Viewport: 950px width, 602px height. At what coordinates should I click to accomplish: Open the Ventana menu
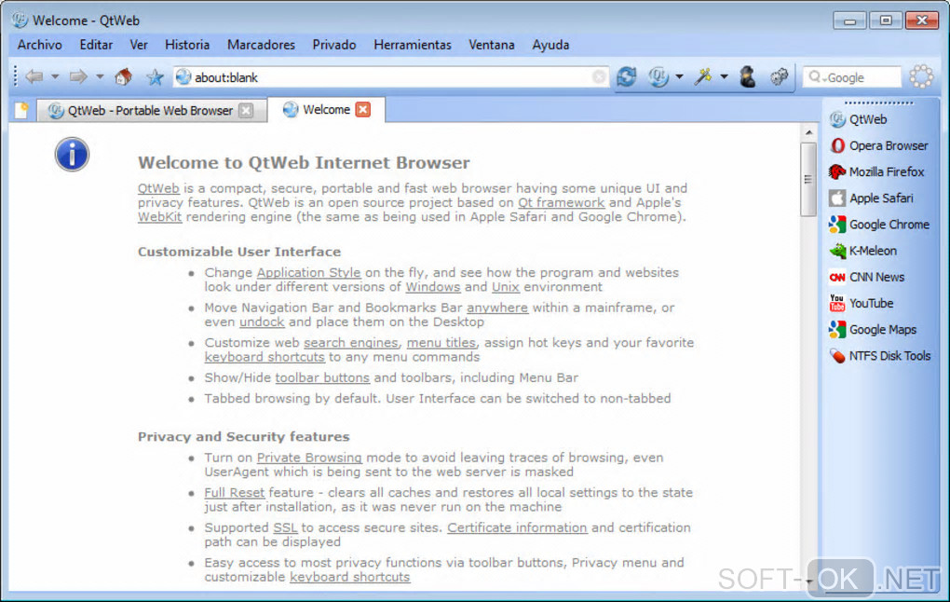(x=492, y=45)
